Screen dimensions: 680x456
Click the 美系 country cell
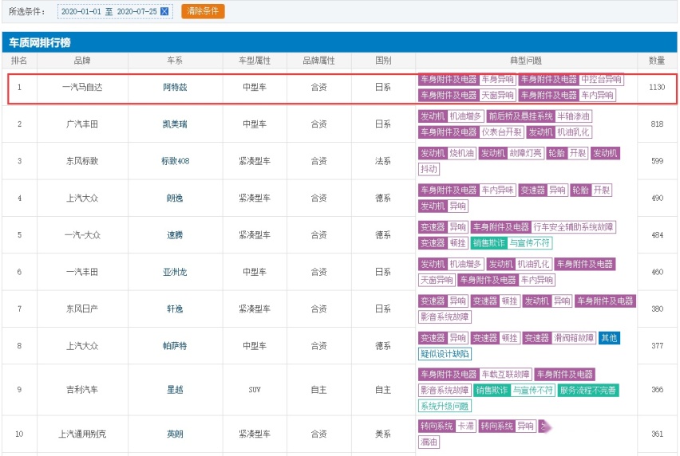tap(383, 434)
